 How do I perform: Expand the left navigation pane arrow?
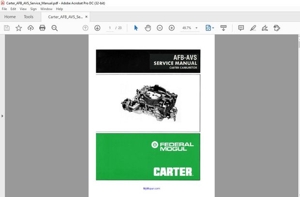click(2, 116)
